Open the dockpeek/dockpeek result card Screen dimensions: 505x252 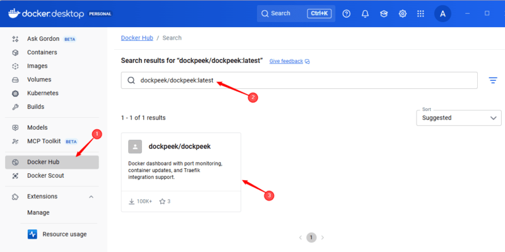coord(181,172)
